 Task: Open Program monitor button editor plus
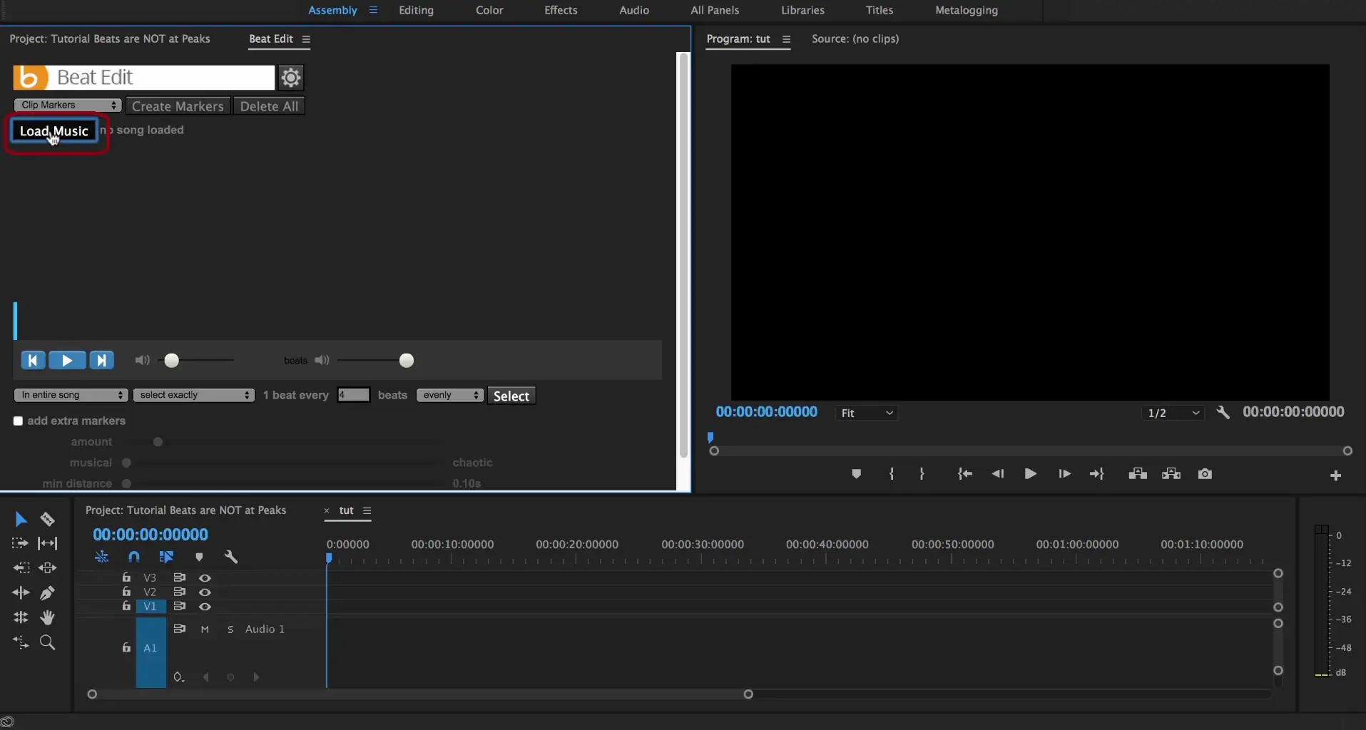click(x=1335, y=475)
